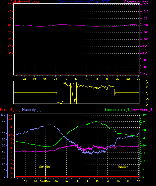Click the "Windspeed (kph)" heading

[x=25, y=2]
